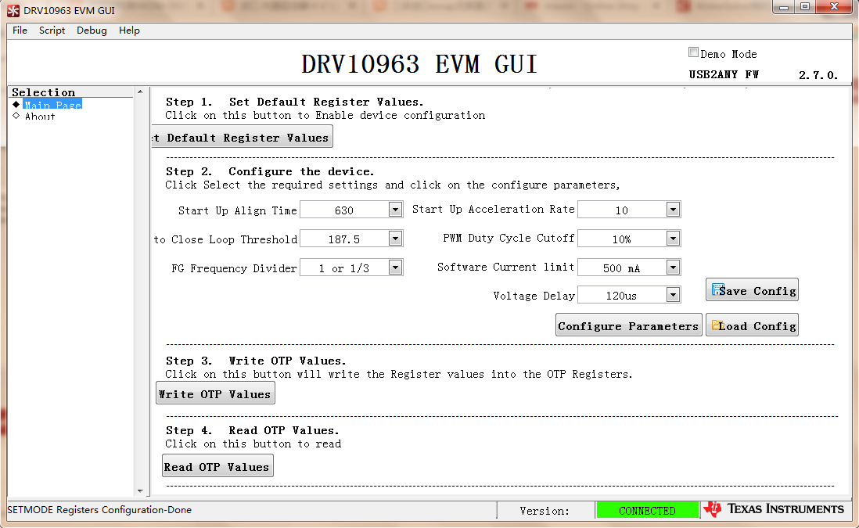Maximize the DRV10963 EVM GUI window
859x528 pixels.
click(805, 6)
